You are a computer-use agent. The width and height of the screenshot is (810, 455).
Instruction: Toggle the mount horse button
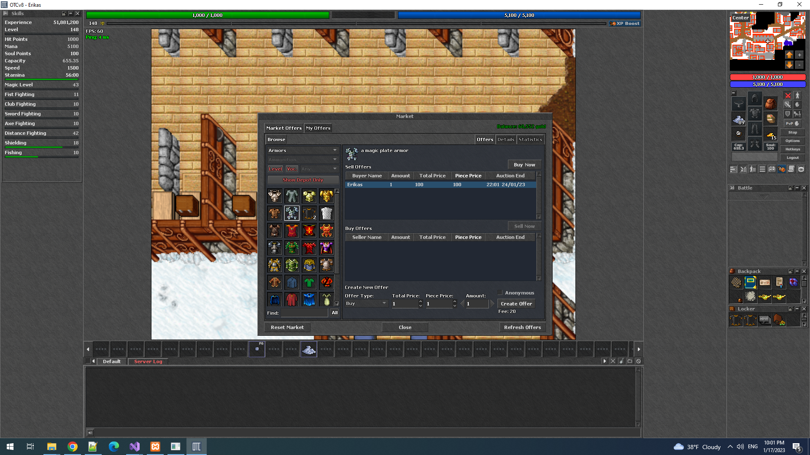pos(797,114)
